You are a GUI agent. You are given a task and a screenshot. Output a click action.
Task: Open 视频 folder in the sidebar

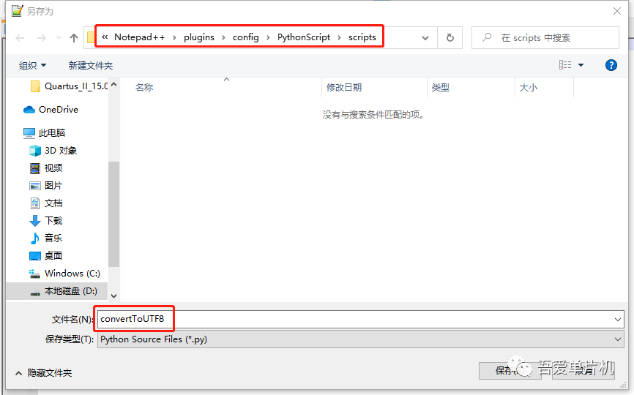point(46,168)
